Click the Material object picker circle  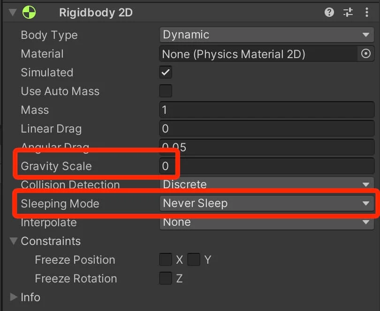[x=365, y=54]
